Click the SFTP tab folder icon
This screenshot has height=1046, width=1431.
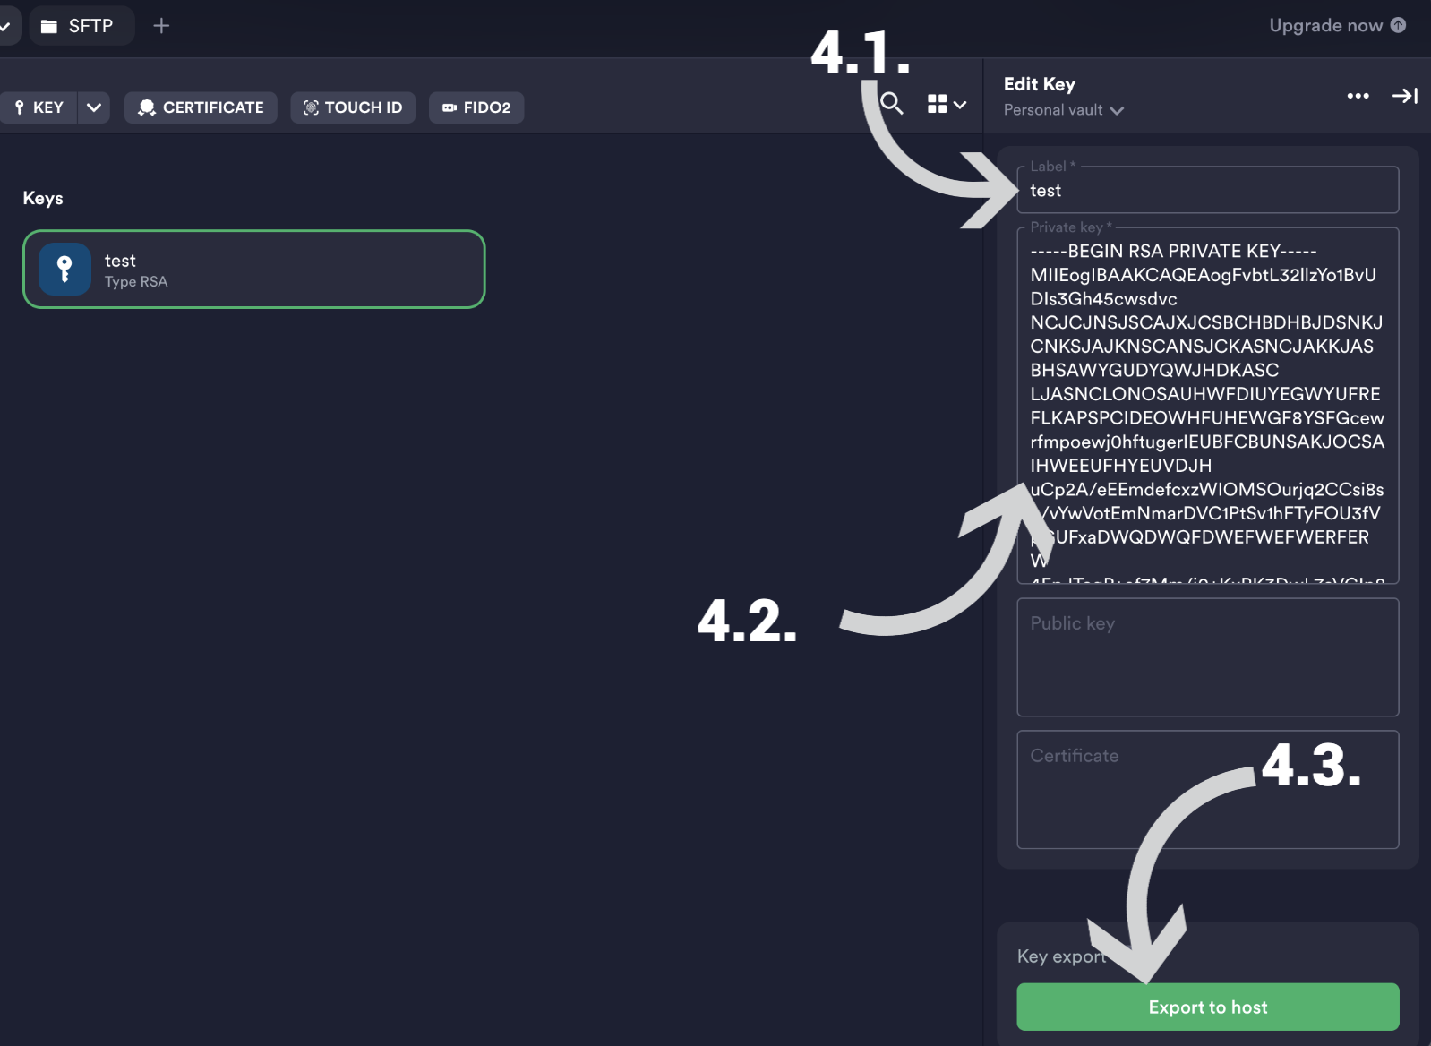pos(49,26)
